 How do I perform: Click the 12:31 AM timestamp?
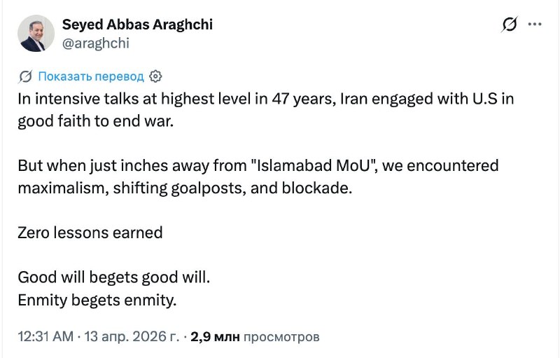[45, 336]
